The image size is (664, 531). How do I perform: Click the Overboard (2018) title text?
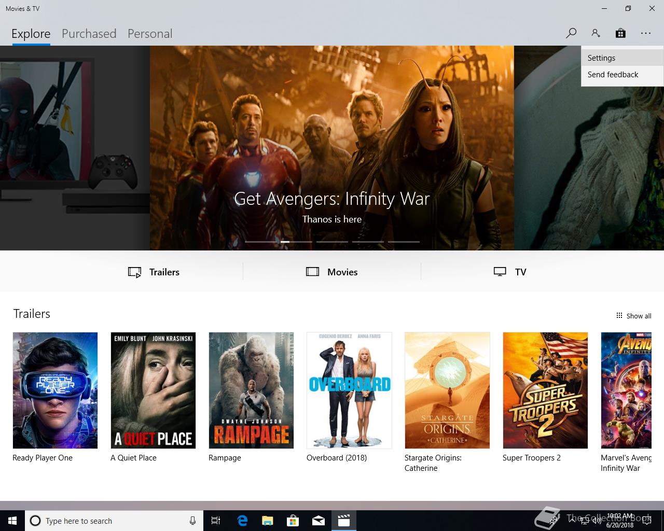tap(337, 458)
